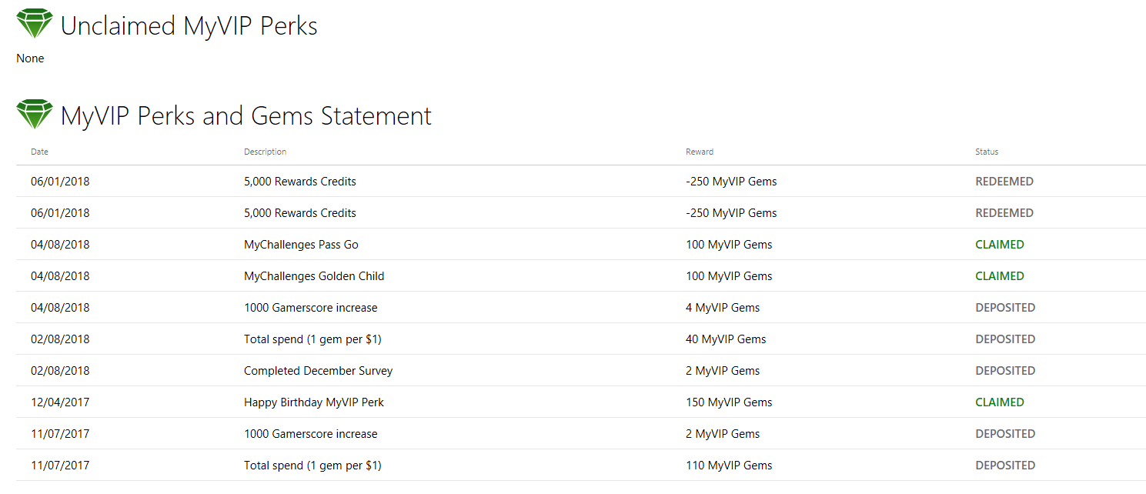The width and height of the screenshot is (1146, 494).
Task: Click the MyVIP Perks and Gems Statement heading
Action: [246, 116]
